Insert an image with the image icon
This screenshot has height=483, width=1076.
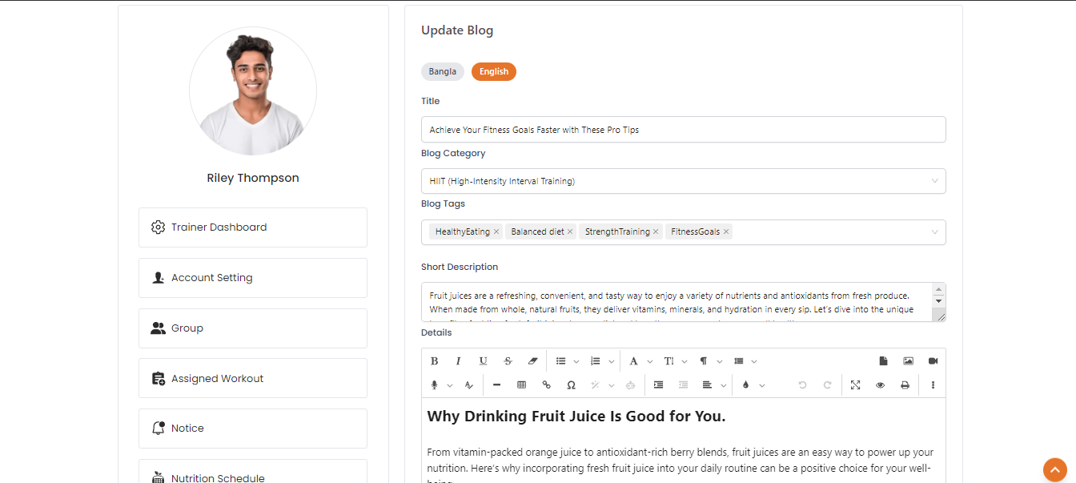(908, 361)
